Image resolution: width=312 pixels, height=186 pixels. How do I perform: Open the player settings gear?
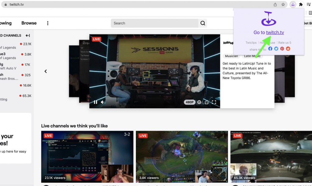coord(199,102)
